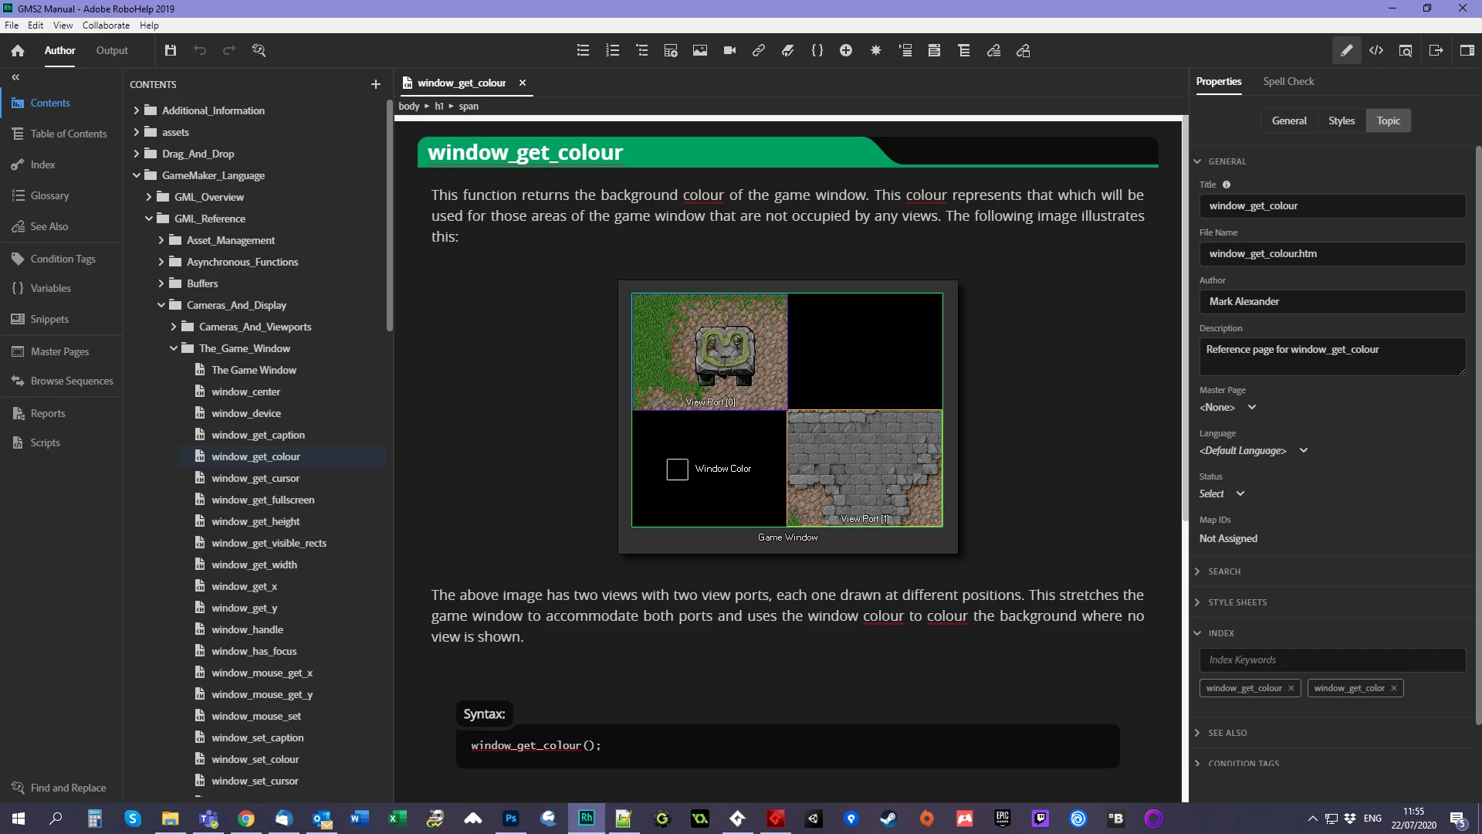The width and height of the screenshot is (1482, 834).
Task: Toggle the right properties panel icon
Action: click(1467, 50)
